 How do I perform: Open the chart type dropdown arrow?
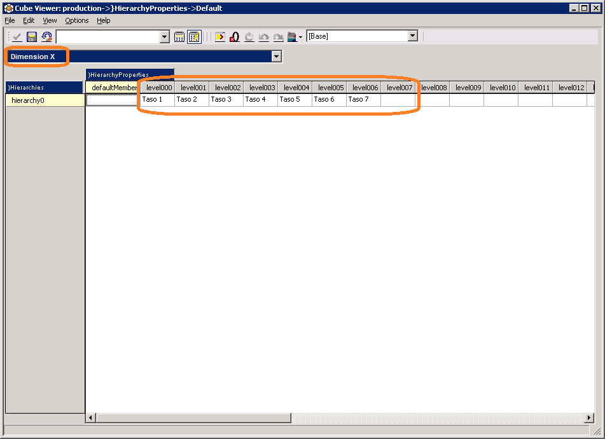(x=300, y=37)
